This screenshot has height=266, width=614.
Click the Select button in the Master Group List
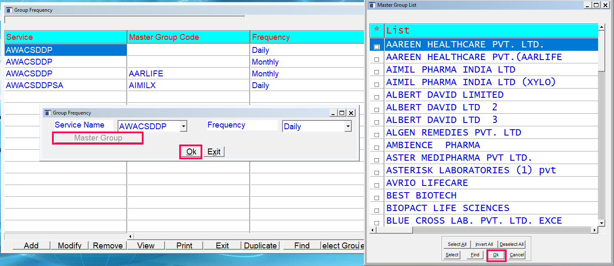click(452, 255)
